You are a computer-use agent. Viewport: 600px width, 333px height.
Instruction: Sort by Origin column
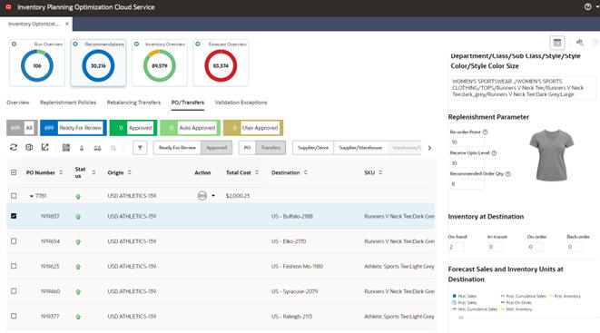coord(129,172)
